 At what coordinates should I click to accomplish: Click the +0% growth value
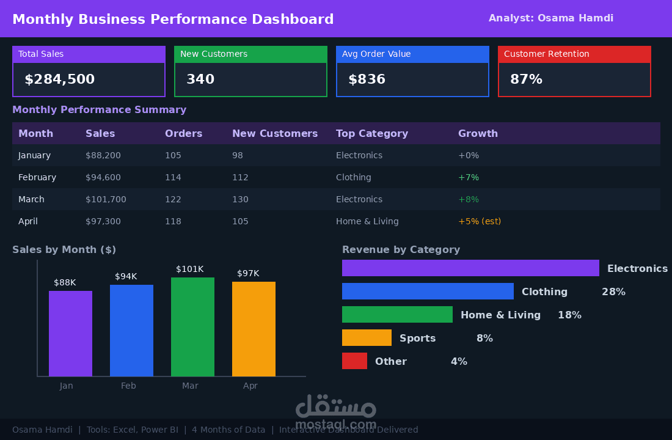[x=469, y=155]
